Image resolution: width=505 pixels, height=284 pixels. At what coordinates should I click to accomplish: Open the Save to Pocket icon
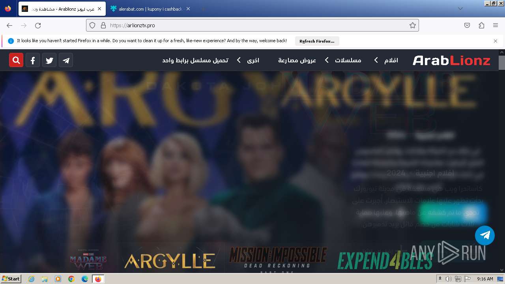467,25
